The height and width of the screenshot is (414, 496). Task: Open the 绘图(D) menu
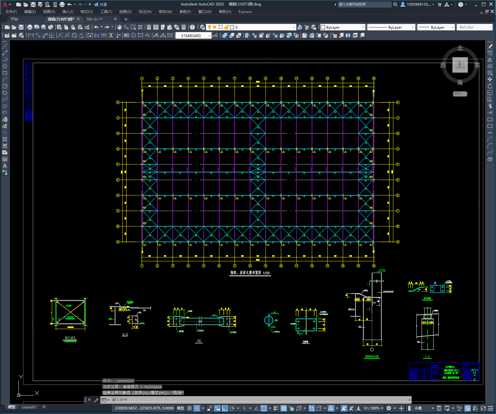pos(125,12)
